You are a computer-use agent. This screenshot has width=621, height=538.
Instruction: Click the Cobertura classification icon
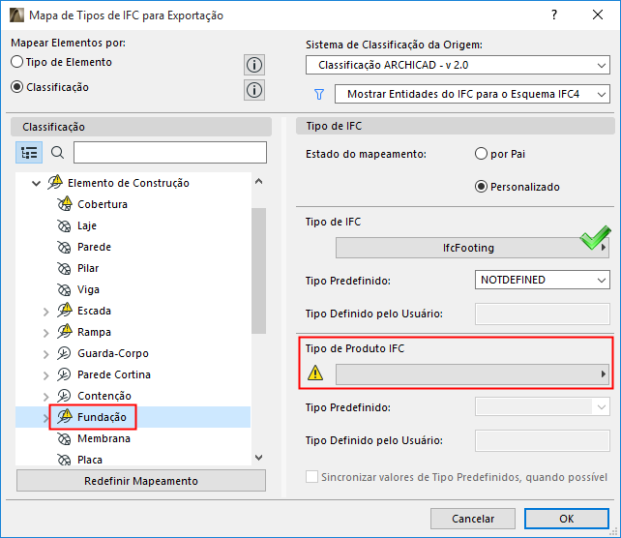pyautogui.click(x=66, y=204)
